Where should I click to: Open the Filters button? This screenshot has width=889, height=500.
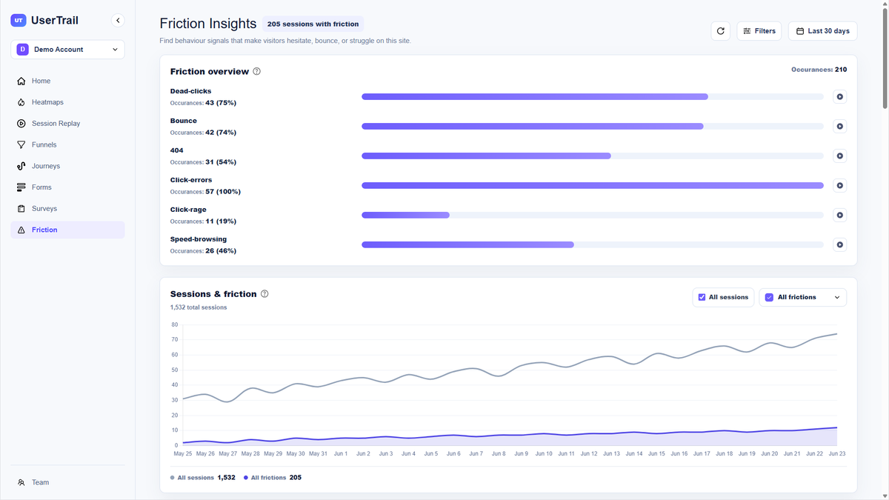click(x=759, y=31)
